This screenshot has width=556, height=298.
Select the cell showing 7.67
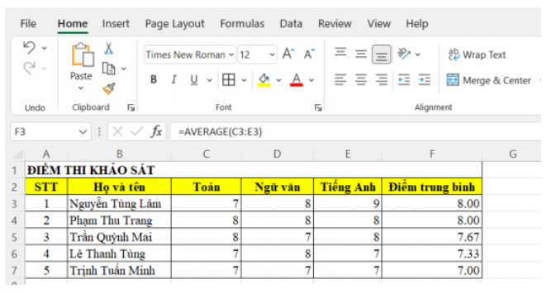coord(431,237)
